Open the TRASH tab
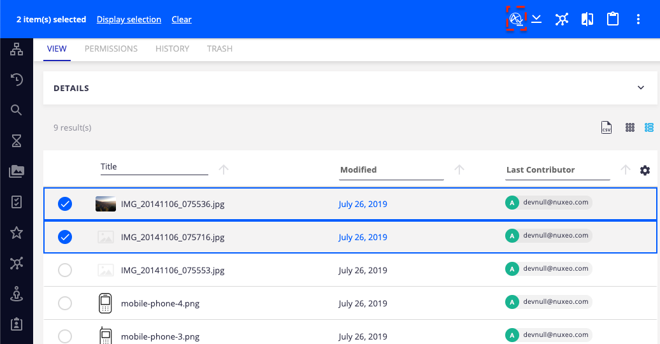Image resolution: width=660 pixels, height=344 pixels. pos(220,49)
